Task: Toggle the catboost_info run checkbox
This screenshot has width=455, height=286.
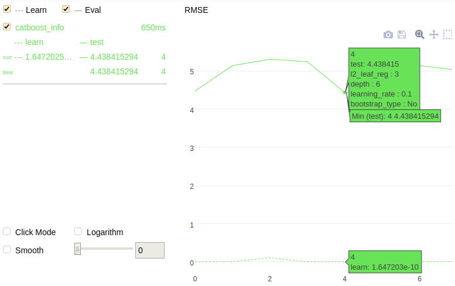Action: (x=7, y=27)
